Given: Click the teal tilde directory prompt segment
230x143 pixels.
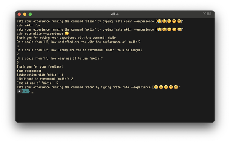Looking at the screenshot, I should [x=26, y=91].
